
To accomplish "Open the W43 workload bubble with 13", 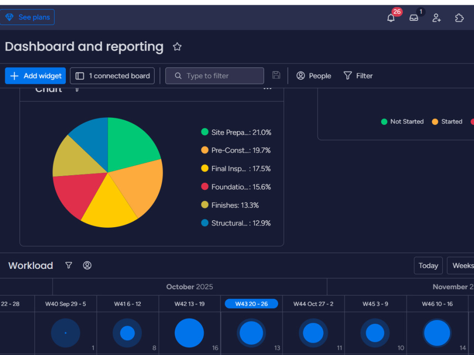I will click(x=251, y=333).
